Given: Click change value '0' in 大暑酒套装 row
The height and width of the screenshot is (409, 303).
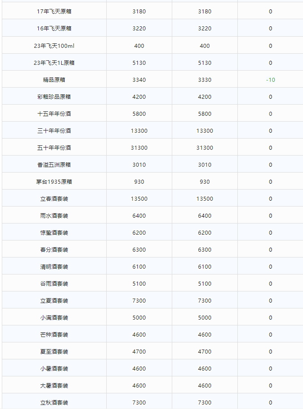Looking at the screenshot, I should [x=270, y=385].
